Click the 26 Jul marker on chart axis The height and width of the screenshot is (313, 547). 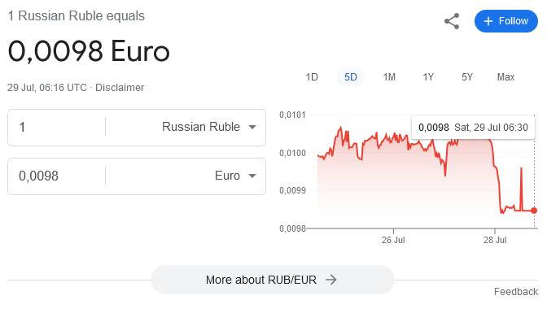393,240
